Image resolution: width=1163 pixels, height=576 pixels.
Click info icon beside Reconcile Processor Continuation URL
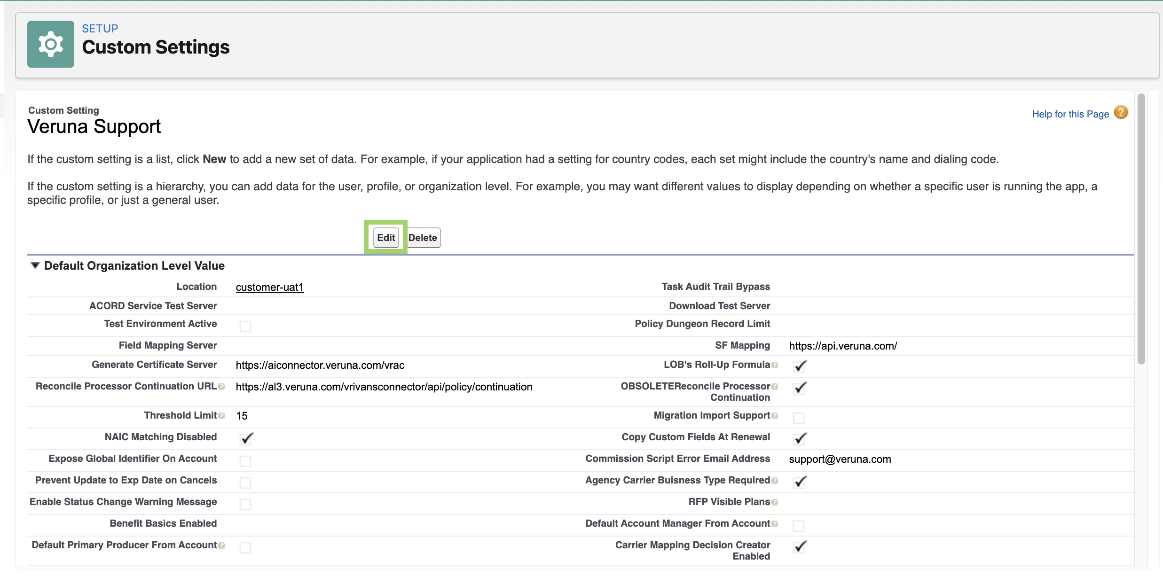221,387
